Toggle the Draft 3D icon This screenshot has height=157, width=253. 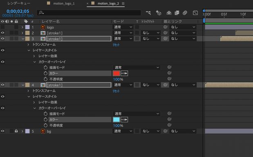coord(159,13)
